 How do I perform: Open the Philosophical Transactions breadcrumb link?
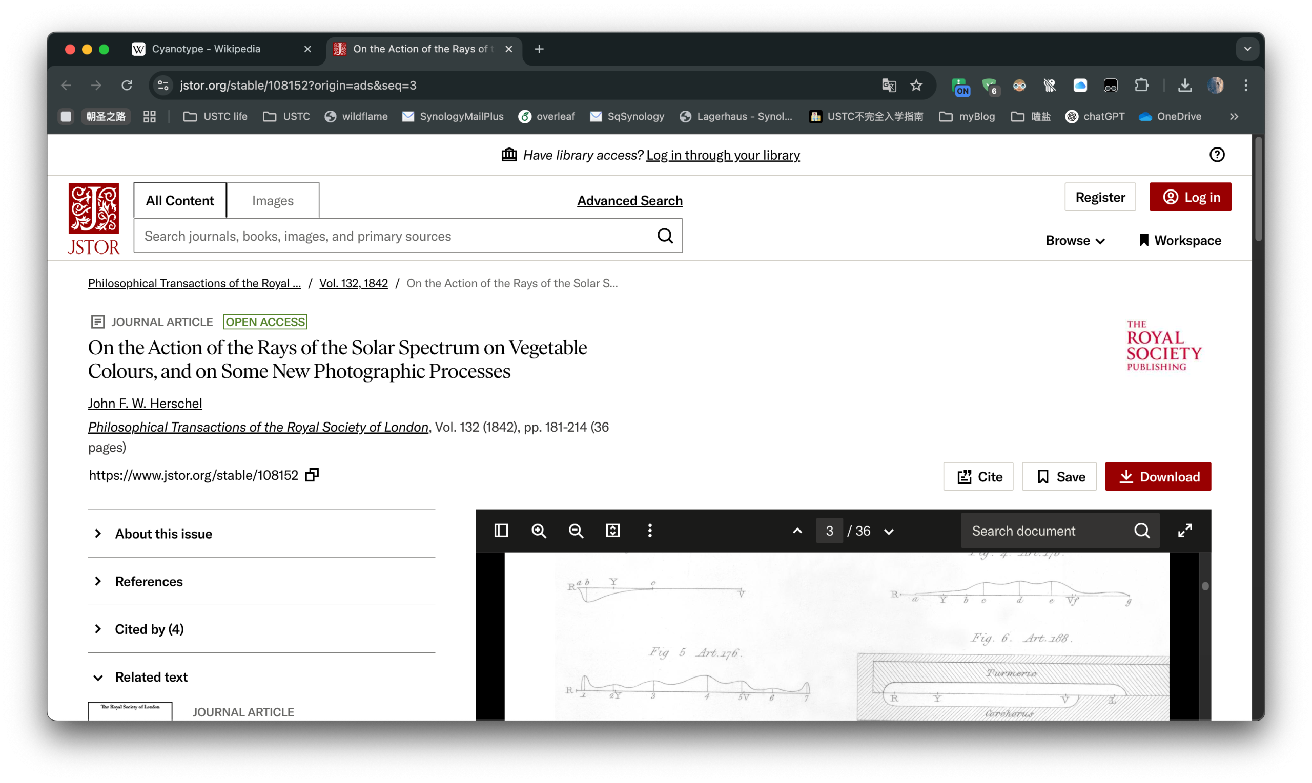point(194,283)
